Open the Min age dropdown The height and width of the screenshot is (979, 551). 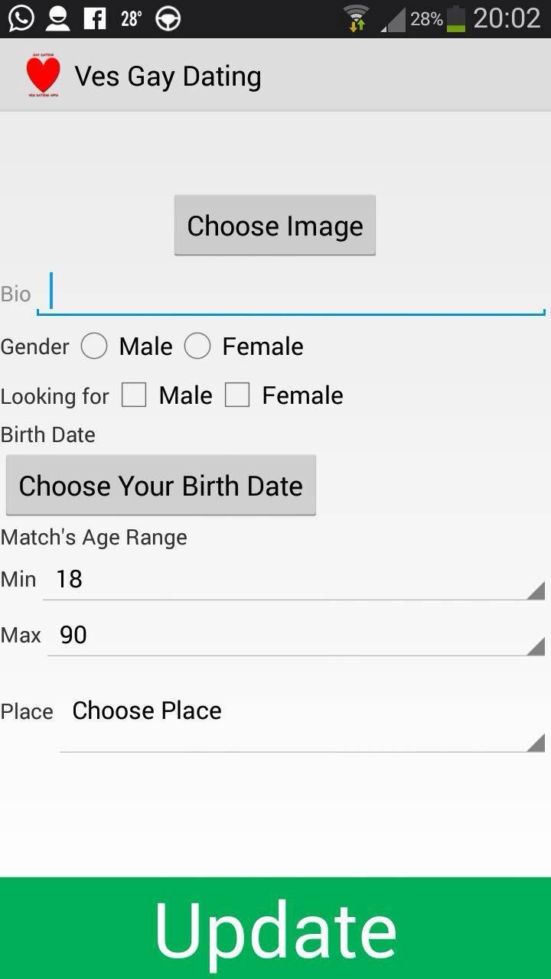(294, 580)
